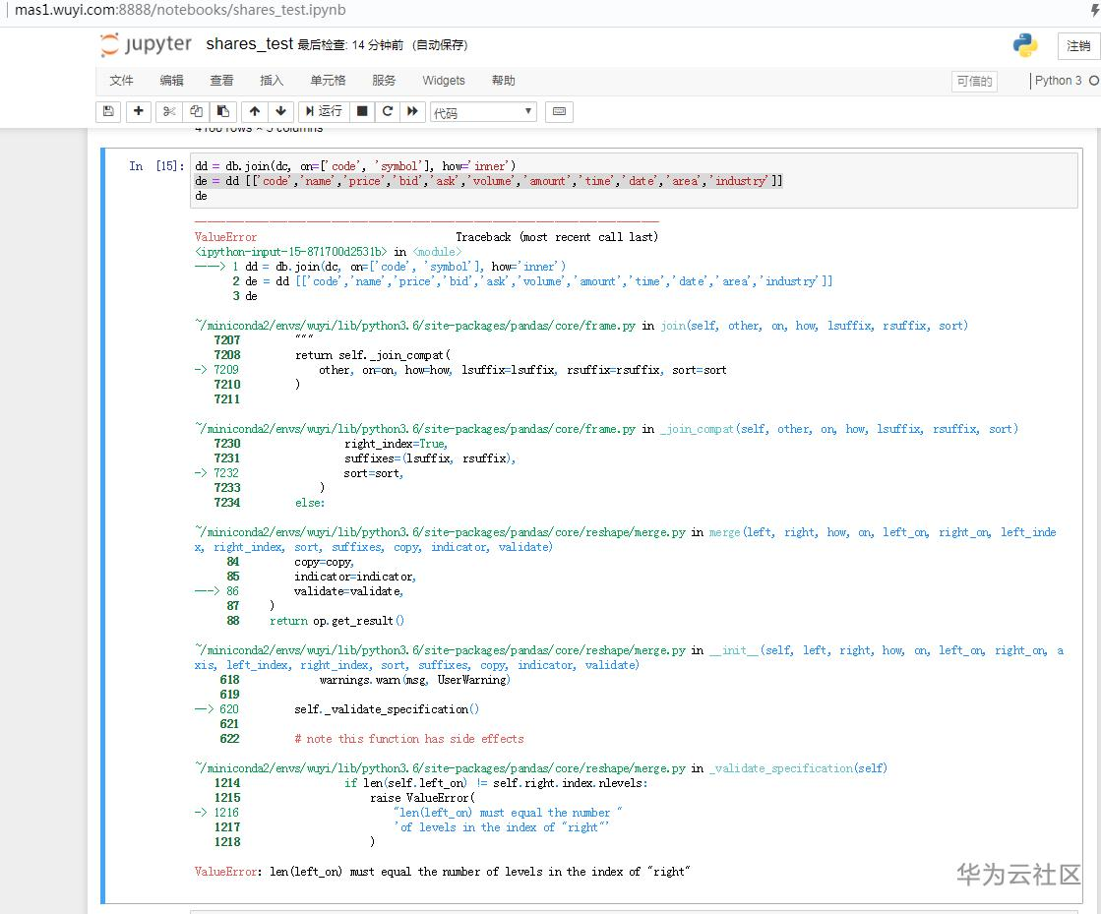Click the 最后检查 14 分钟前 checkpoint text
Viewport: 1101px width, 914px height.
350,45
